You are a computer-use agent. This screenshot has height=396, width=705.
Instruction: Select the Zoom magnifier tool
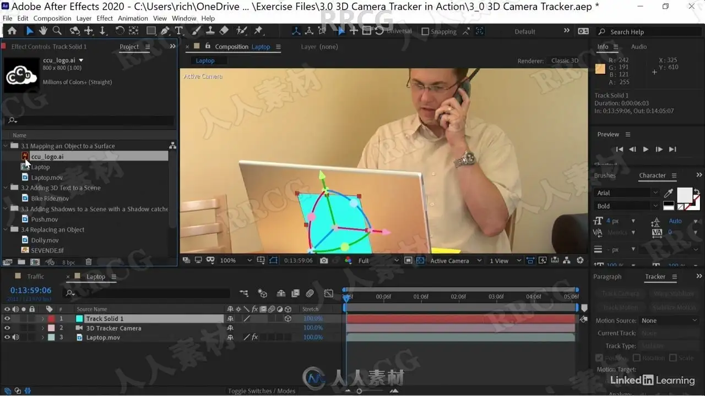(x=57, y=31)
